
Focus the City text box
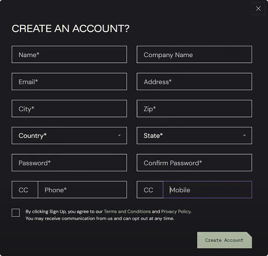click(x=69, y=109)
